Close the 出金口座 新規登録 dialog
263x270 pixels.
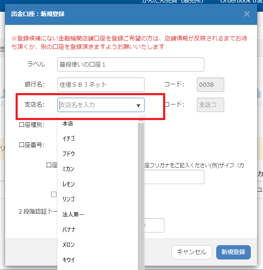(247, 14)
